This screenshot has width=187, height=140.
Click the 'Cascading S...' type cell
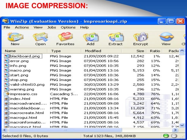tap(64, 94)
